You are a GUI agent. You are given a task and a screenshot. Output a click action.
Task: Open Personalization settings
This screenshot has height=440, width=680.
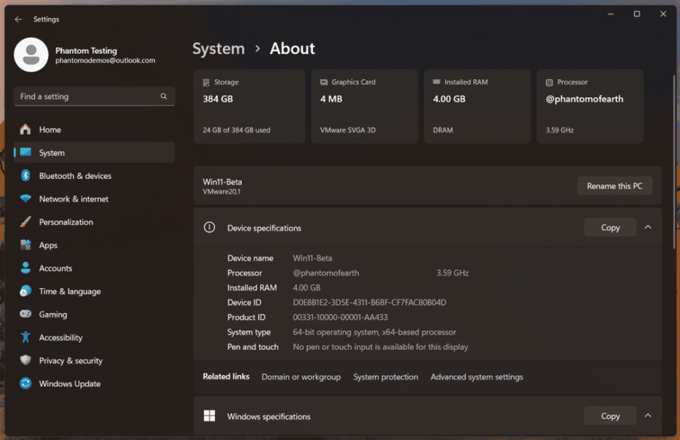[94, 222]
